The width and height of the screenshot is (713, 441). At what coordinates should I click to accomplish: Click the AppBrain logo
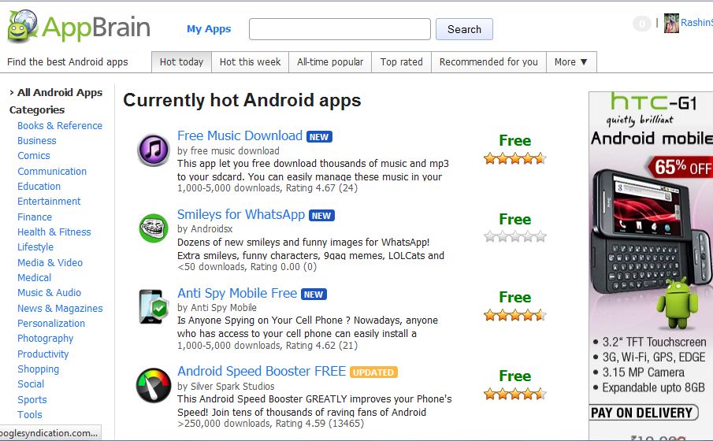click(79, 27)
